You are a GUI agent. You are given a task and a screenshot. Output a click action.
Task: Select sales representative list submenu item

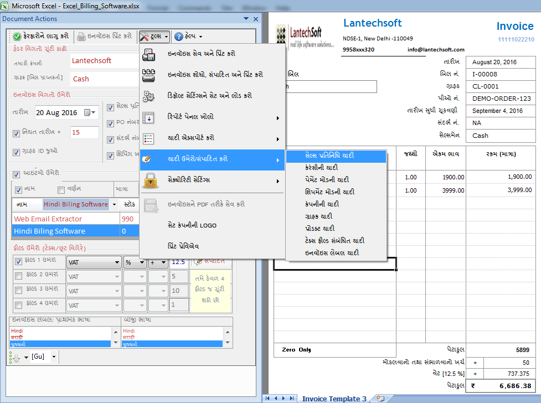(336, 156)
